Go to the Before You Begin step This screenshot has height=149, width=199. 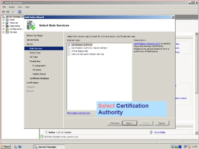(x=35, y=36)
